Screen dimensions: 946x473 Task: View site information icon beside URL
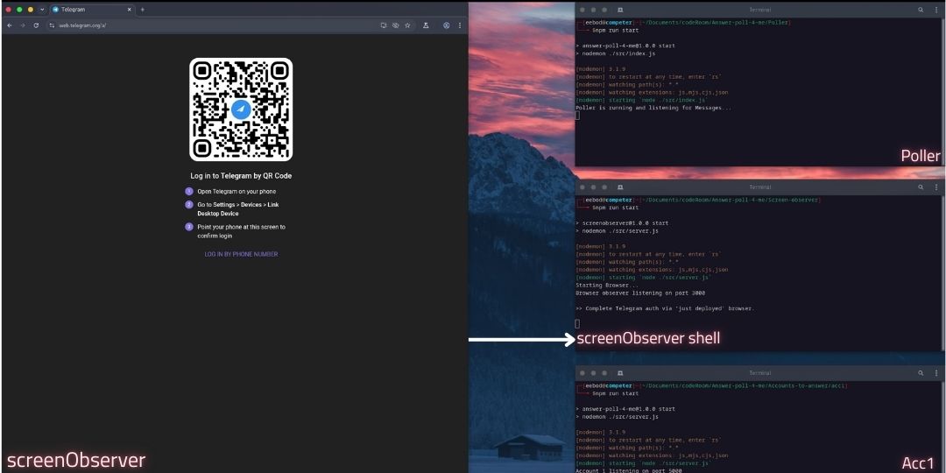[x=52, y=25]
